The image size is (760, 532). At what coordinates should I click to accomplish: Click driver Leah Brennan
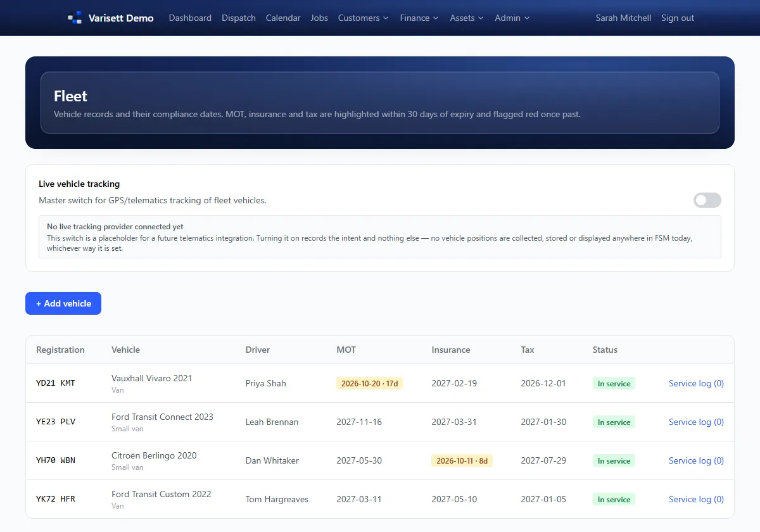(x=272, y=422)
